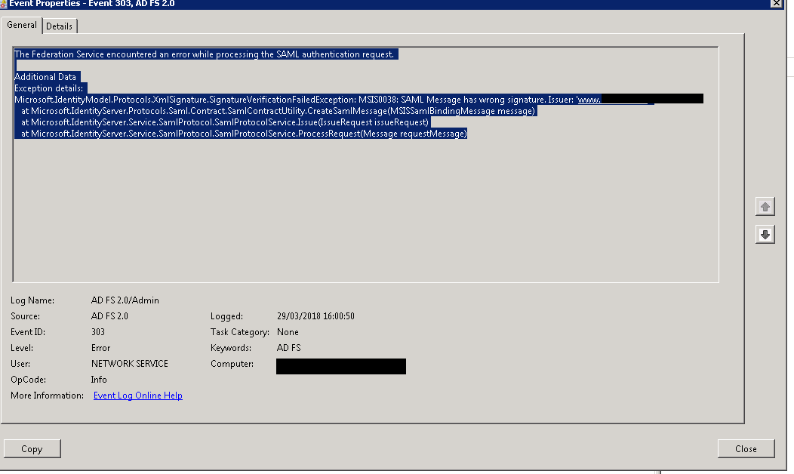Screen dimensions: 794x474
Task: Open the Event Properties title bar icon
Action: pyautogui.click(x=4, y=4)
